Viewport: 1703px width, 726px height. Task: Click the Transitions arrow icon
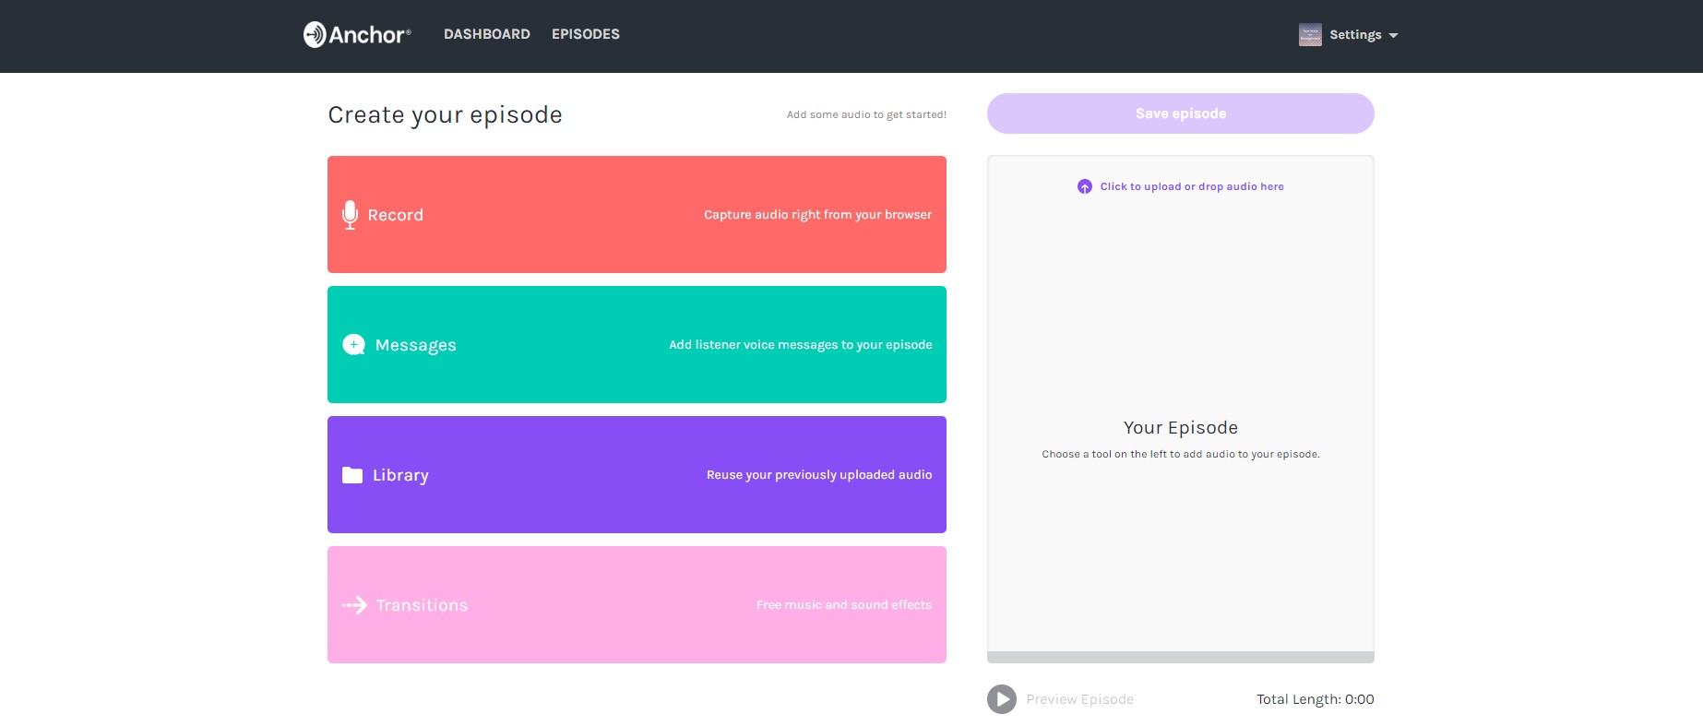click(x=355, y=605)
